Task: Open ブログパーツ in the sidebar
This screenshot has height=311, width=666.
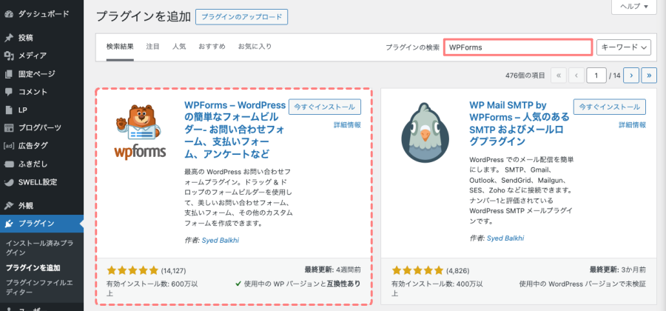Action: (40, 128)
